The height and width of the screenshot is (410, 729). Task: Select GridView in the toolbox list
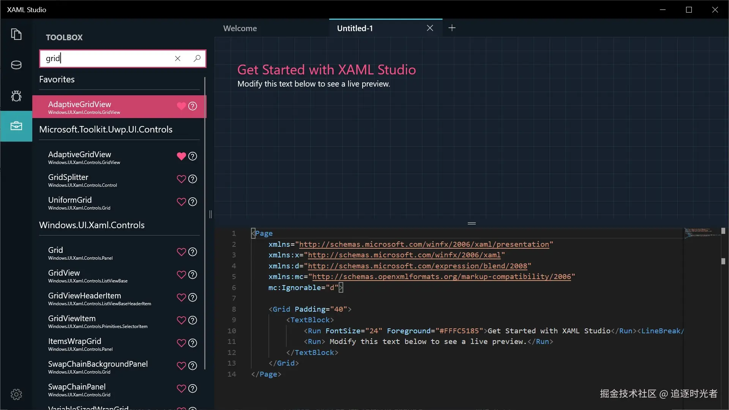tap(64, 273)
